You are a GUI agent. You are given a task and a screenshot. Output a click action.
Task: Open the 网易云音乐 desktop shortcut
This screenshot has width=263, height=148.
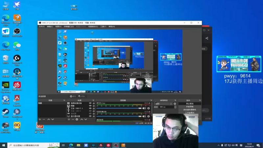tap(17, 86)
